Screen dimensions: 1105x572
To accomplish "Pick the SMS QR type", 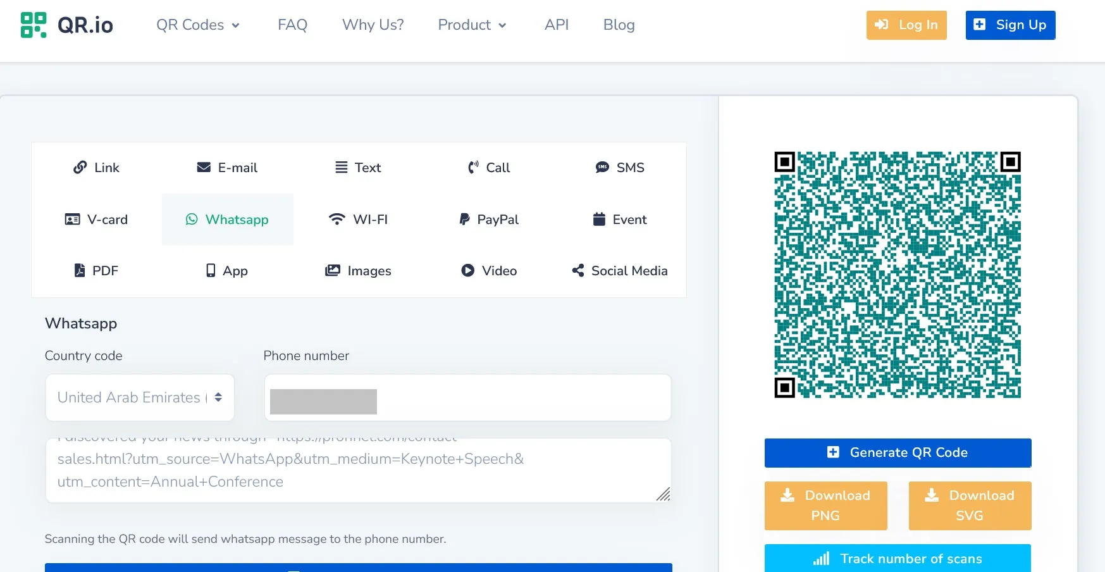I will 620,168.
